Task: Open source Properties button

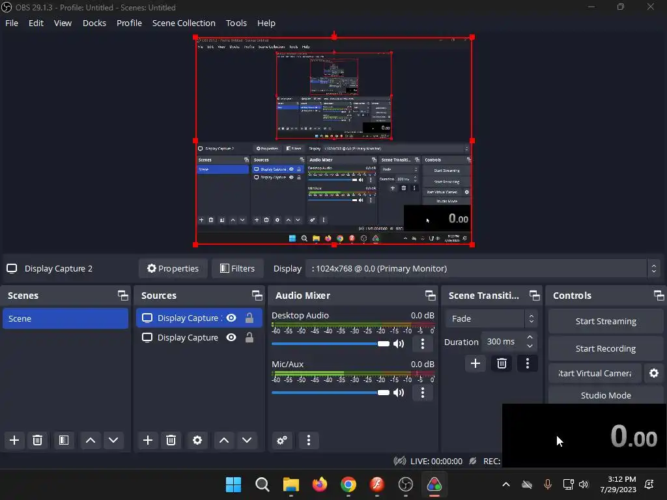Action: pyautogui.click(x=173, y=269)
